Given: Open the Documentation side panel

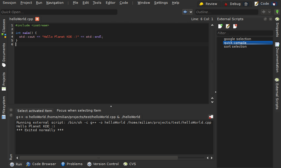Looking at the screenshot, I should click(x=277, y=57).
